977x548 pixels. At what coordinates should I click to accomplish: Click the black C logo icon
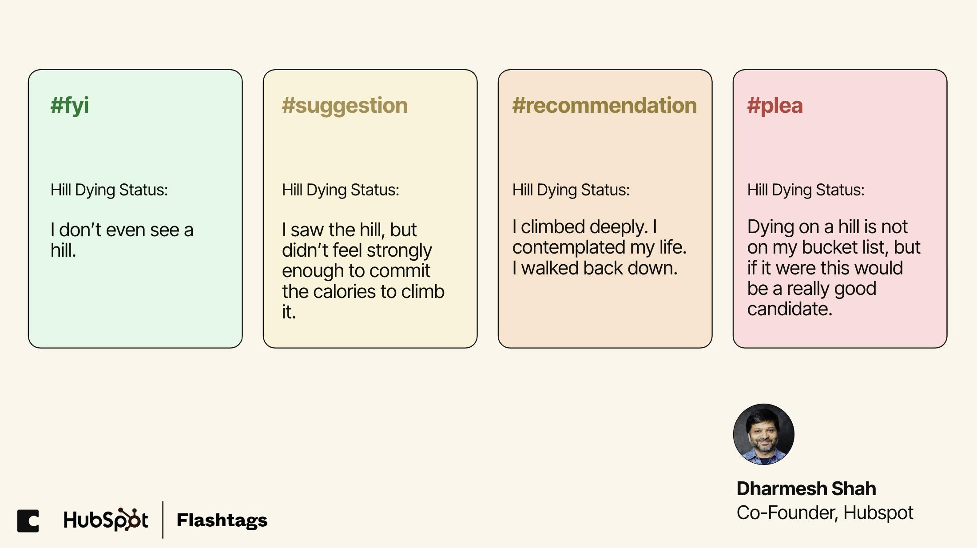28,520
